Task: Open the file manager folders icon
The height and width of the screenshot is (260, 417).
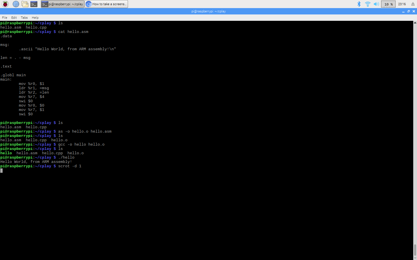Action: click(25, 4)
